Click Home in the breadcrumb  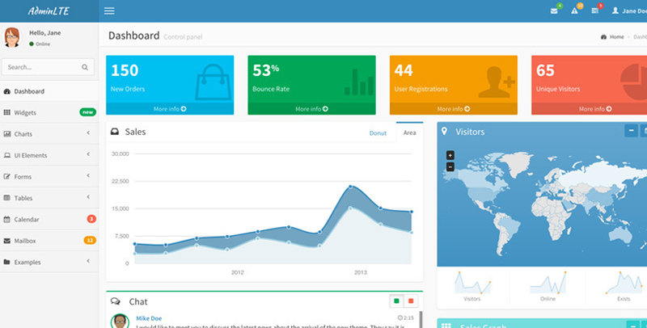617,37
